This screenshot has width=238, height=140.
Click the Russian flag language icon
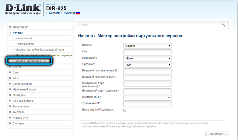click(78, 13)
